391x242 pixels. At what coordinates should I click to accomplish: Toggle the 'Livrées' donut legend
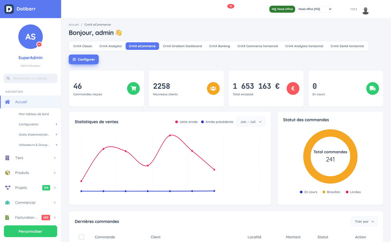(353, 192)
